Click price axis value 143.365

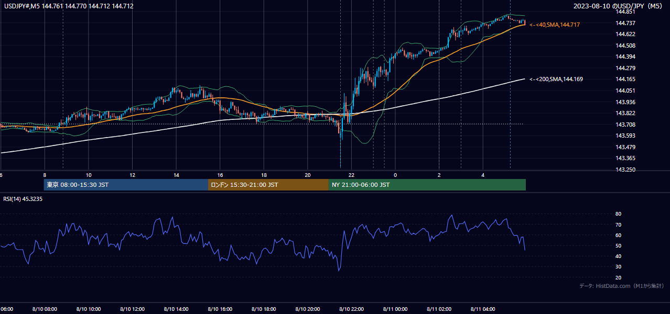tap(625, 158)
